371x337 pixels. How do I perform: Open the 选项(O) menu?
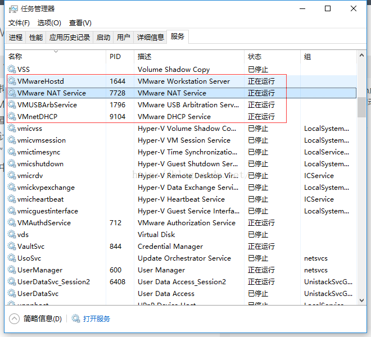pyautogui.click(x=49, y=23)
